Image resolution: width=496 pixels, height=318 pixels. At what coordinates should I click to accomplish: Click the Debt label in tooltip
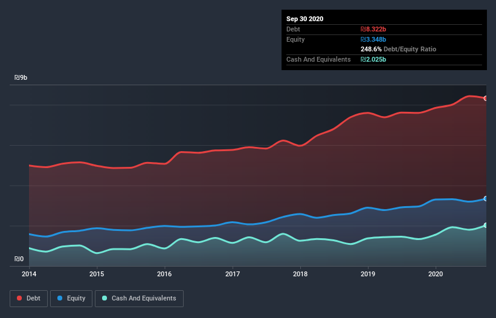tap(293, 30)
